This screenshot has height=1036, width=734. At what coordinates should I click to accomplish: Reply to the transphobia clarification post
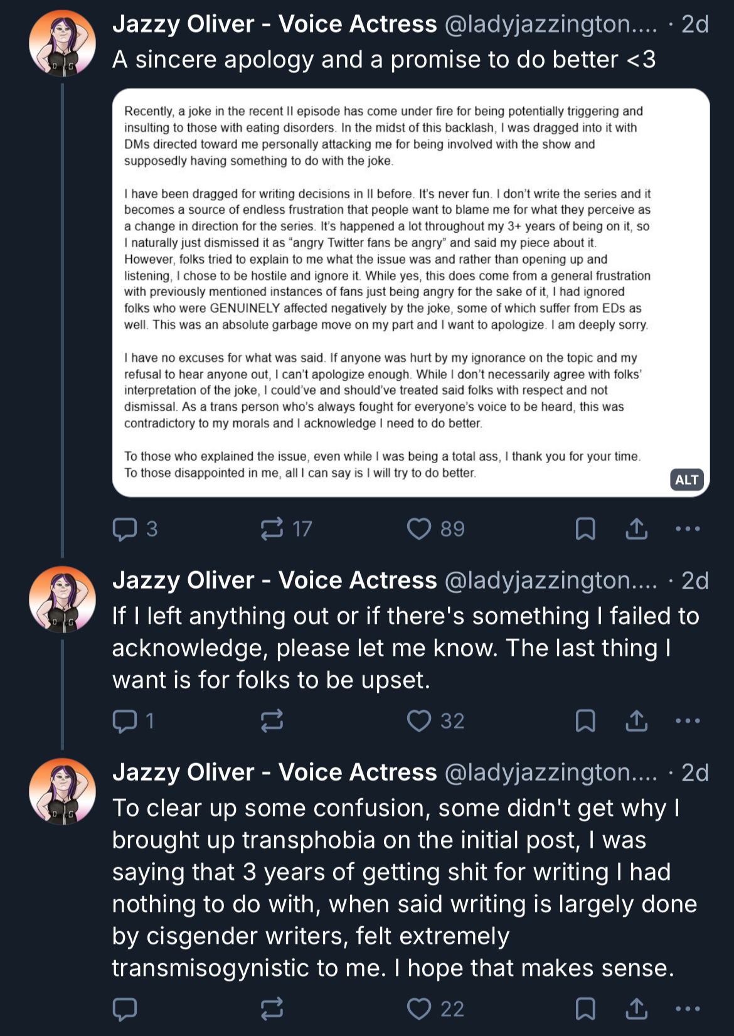click(x=125, y=1009)
